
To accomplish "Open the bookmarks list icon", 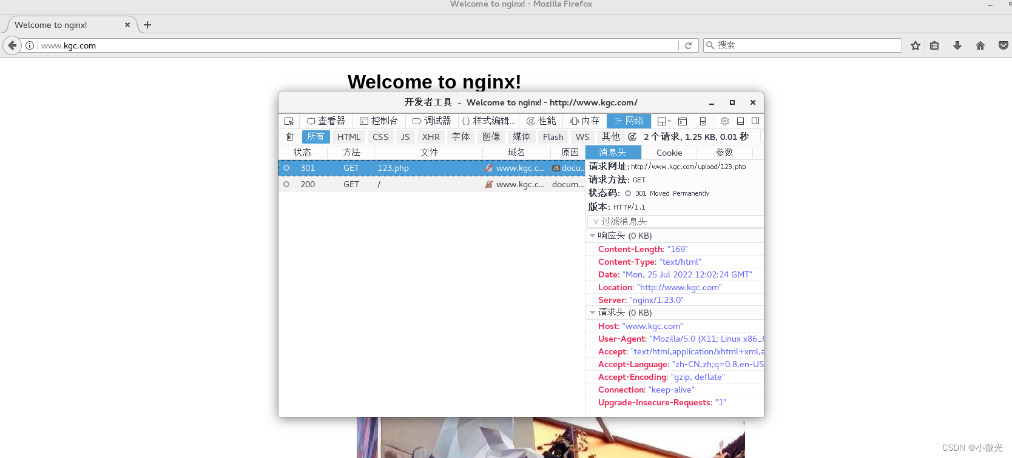I will coord(934,45).
